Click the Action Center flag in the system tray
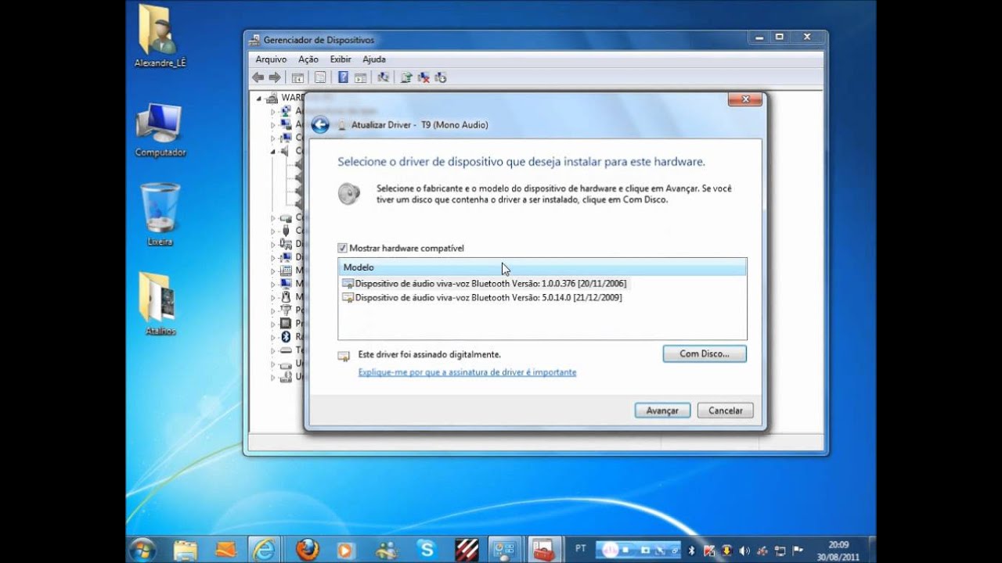Image resolution: width=1002 pixels, height=563 pixels. (798, 550)
